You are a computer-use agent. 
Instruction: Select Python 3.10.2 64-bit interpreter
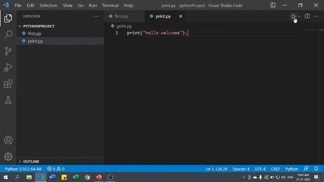click(x=23, y=169)
